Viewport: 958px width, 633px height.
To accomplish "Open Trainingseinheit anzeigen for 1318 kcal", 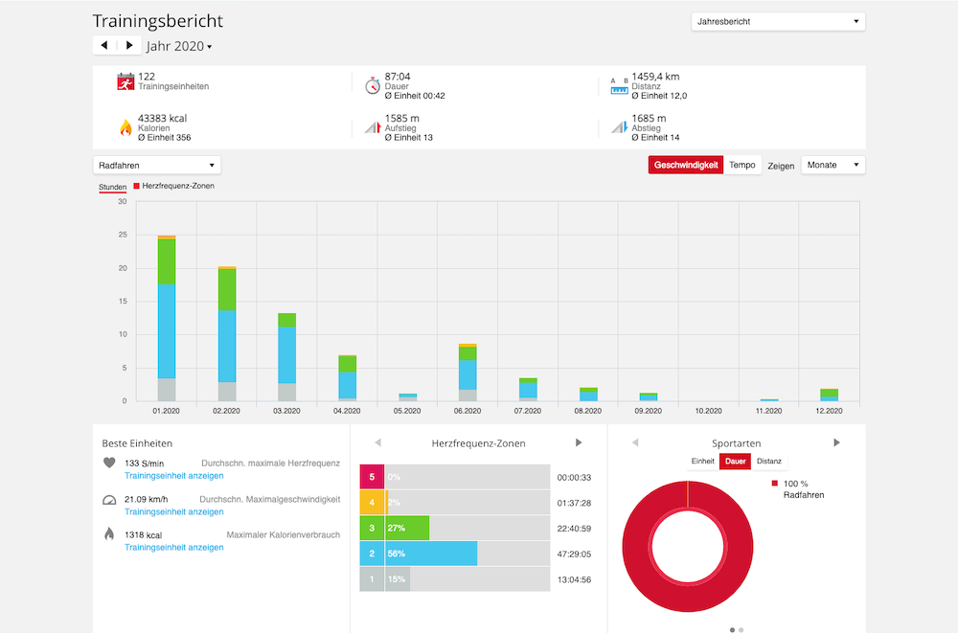I will pyautogui.click(x=174, y=548).
